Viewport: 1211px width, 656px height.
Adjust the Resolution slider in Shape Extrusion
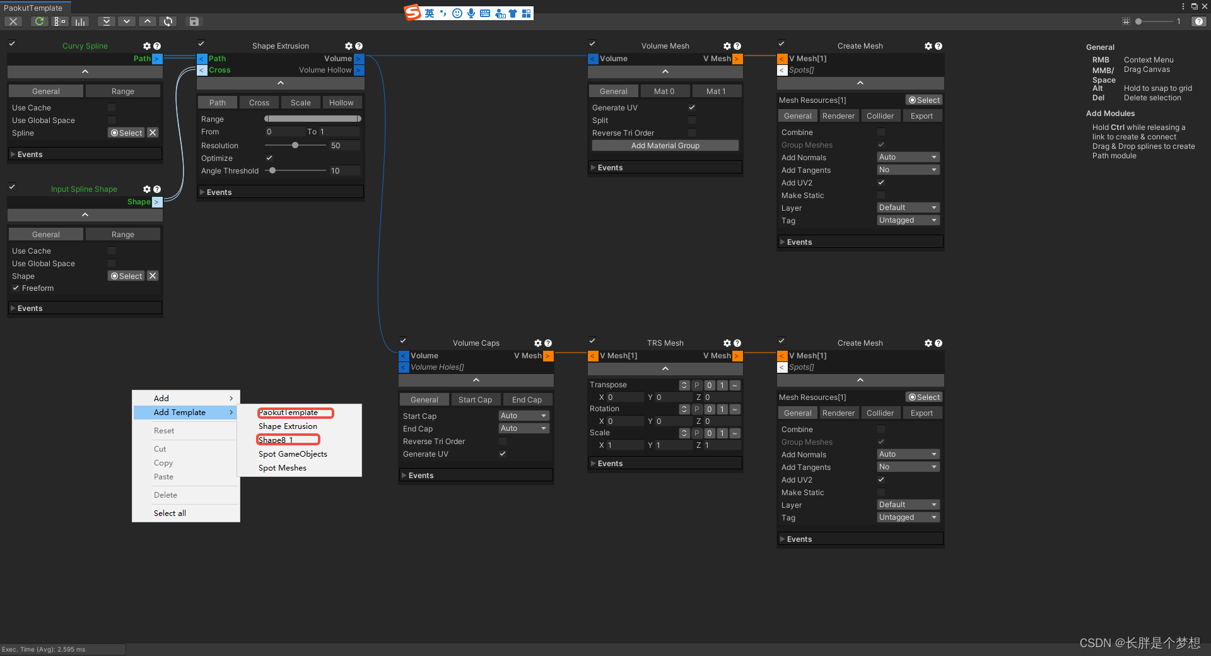click(295, 146)
